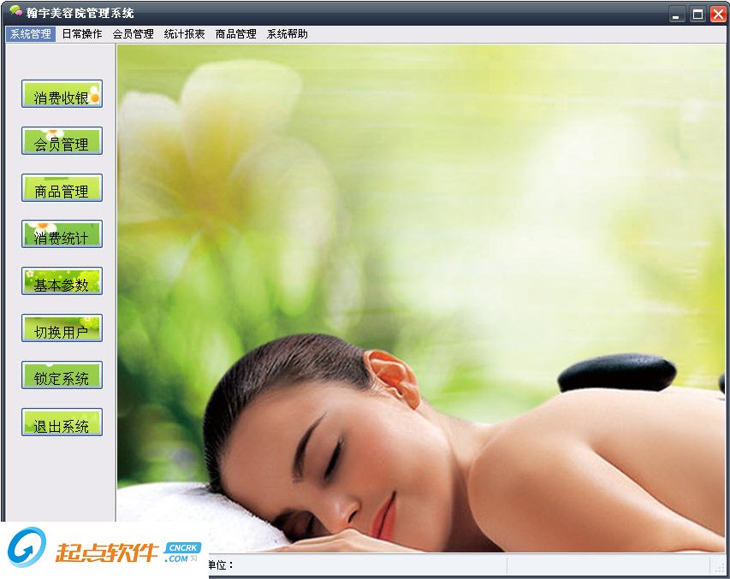This screenshot has height=579, width=730.
Task: Open the 系统帮助 menu
Action: pos(287,34)
